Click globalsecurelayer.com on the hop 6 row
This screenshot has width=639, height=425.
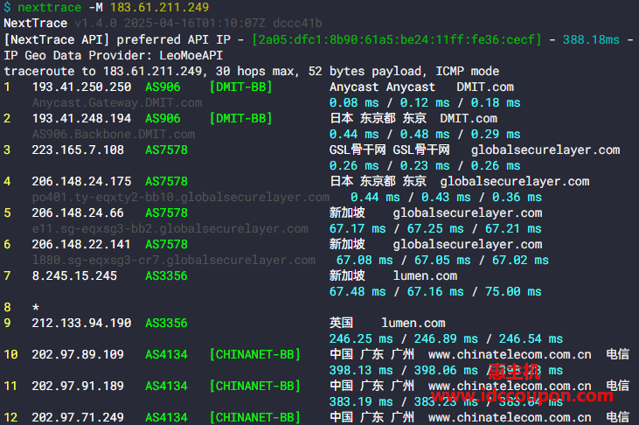pos(468,244)
